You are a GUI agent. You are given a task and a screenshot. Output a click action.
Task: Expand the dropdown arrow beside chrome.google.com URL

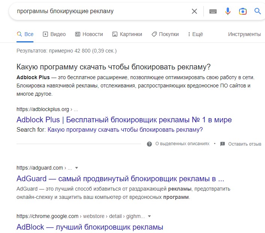tap(149, 216)
